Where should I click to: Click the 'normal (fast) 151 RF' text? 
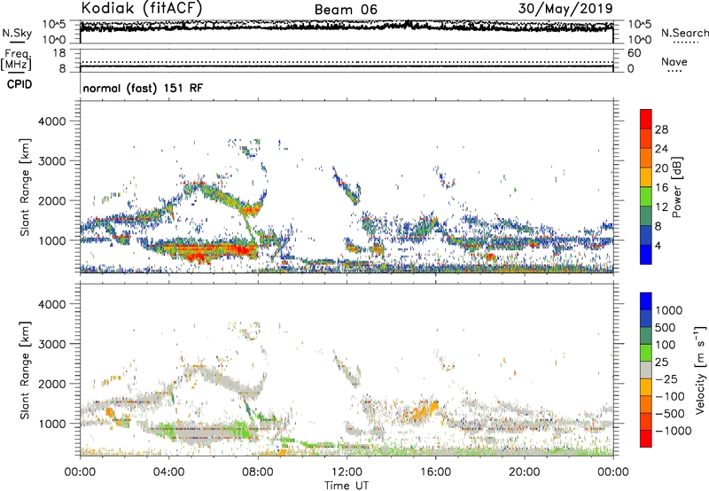point(143,88)
